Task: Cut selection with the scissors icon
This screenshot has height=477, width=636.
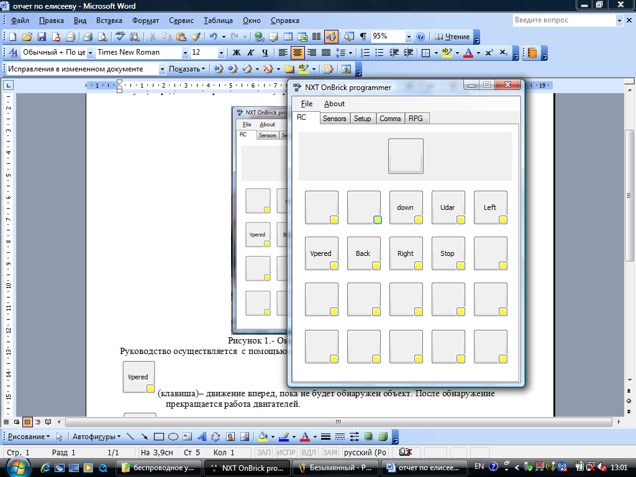Action: pos(152,37)
